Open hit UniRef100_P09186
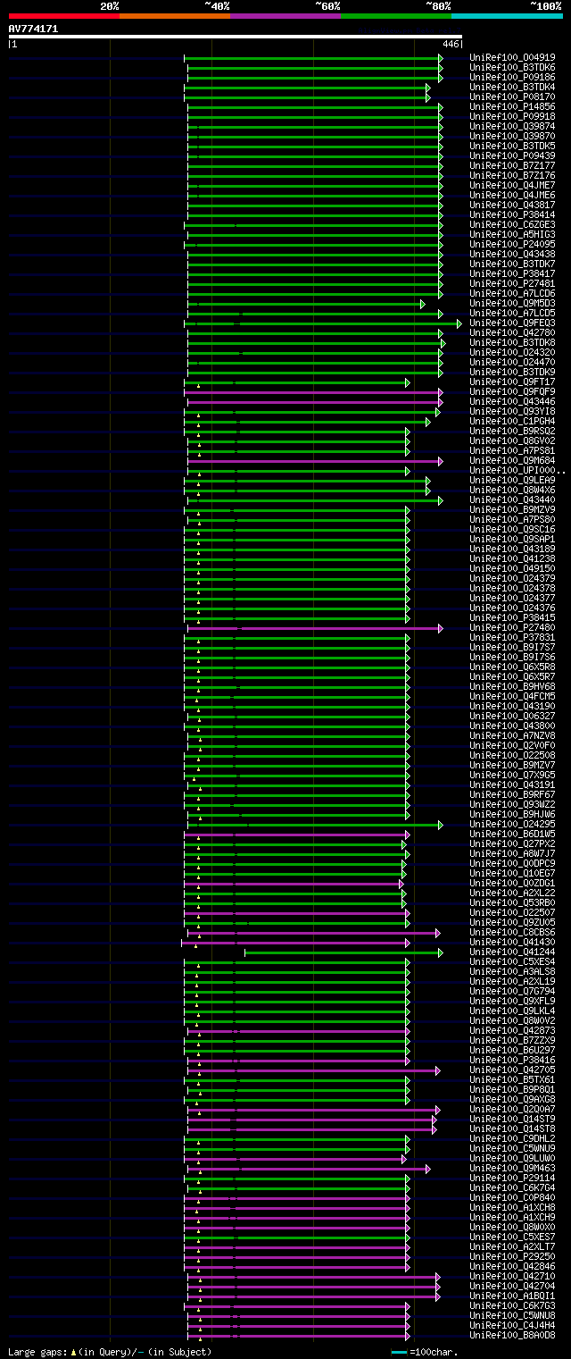This screenshot has width=571, height=1359. click(x=513, y=78)
